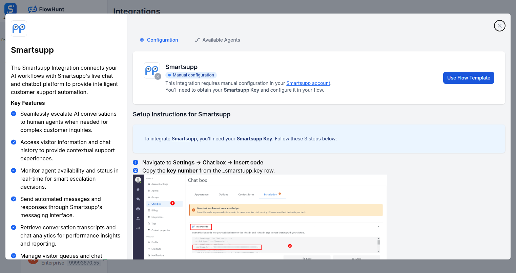Click the Use Flow Template button
The image size is (516, 273).
pyautogui.click(x=469, y=78)
